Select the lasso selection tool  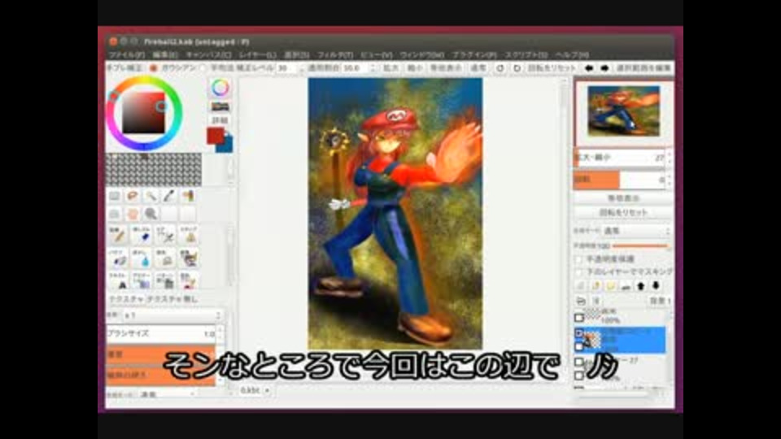133,196
